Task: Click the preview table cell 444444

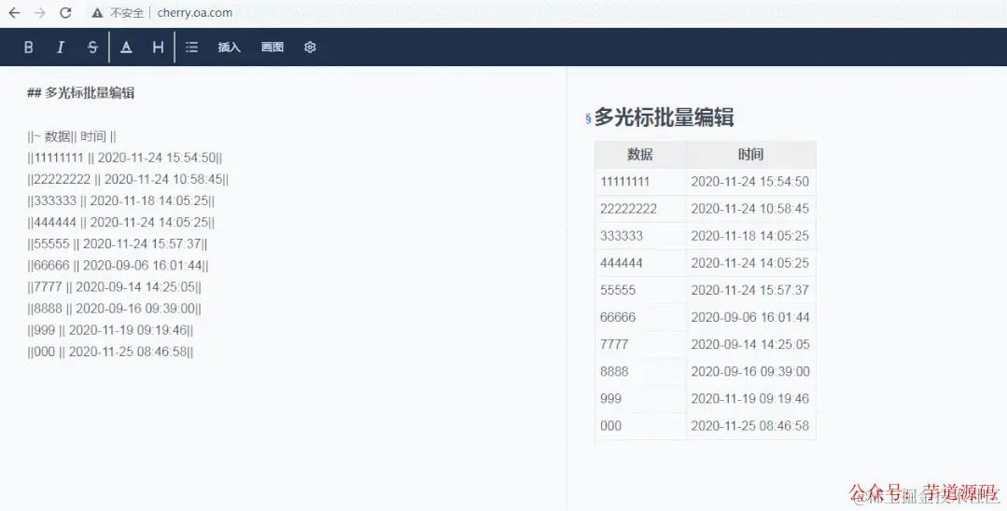Action: coord(640,263)
